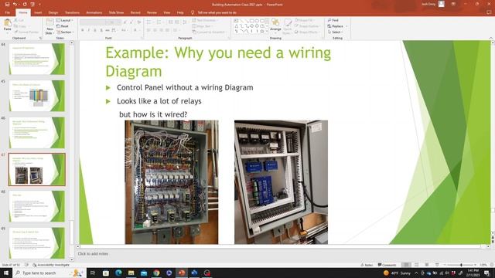Viewport: 495px width, 278px height.
Task: Click the Tell me what you want to do box
Action: coord(217,12)
